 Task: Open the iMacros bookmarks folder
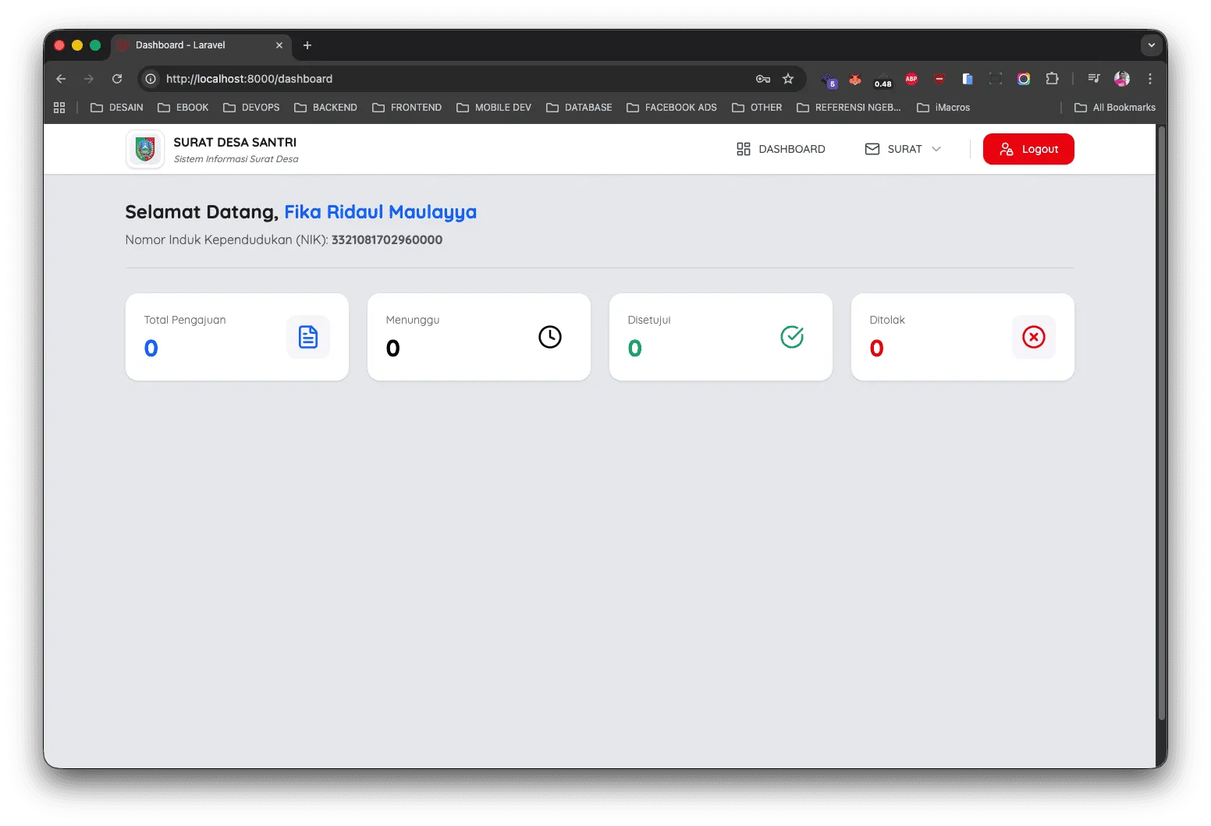943,108
